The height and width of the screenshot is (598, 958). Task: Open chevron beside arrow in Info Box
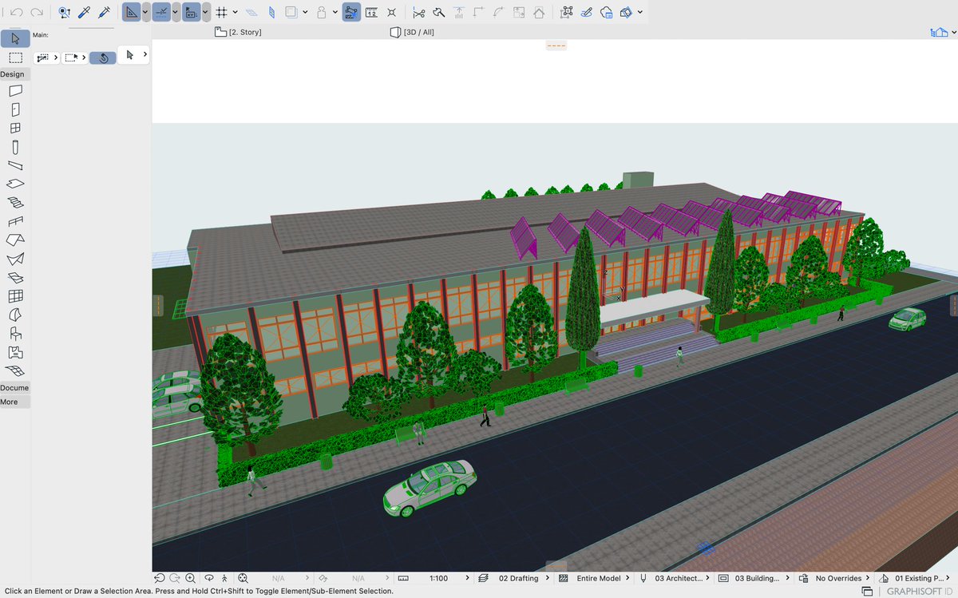(144, 54)
